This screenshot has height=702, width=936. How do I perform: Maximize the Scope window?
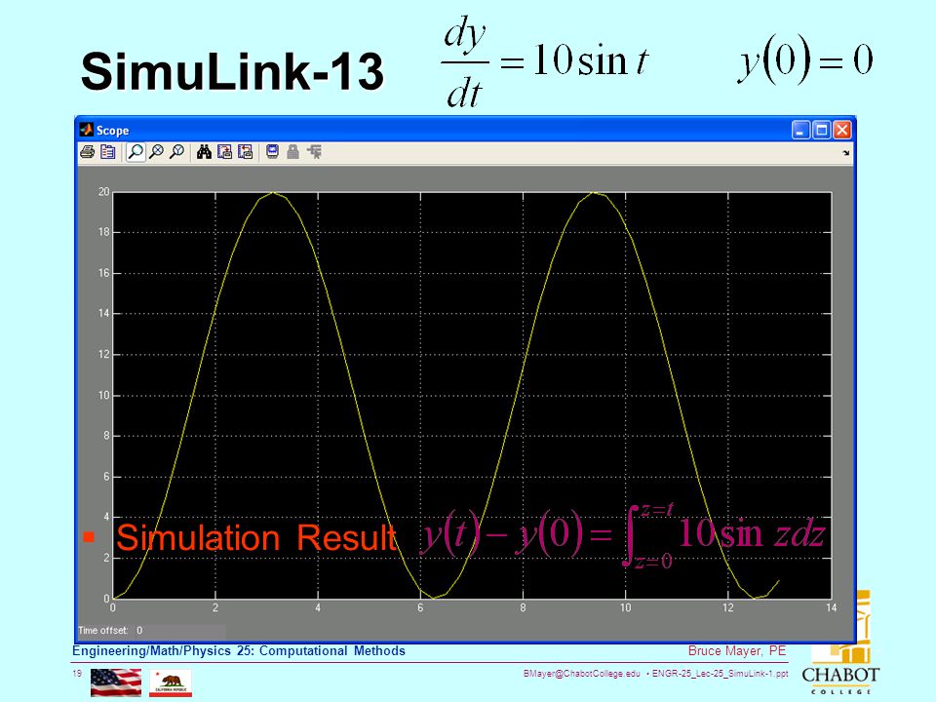(x=821, y=130)
